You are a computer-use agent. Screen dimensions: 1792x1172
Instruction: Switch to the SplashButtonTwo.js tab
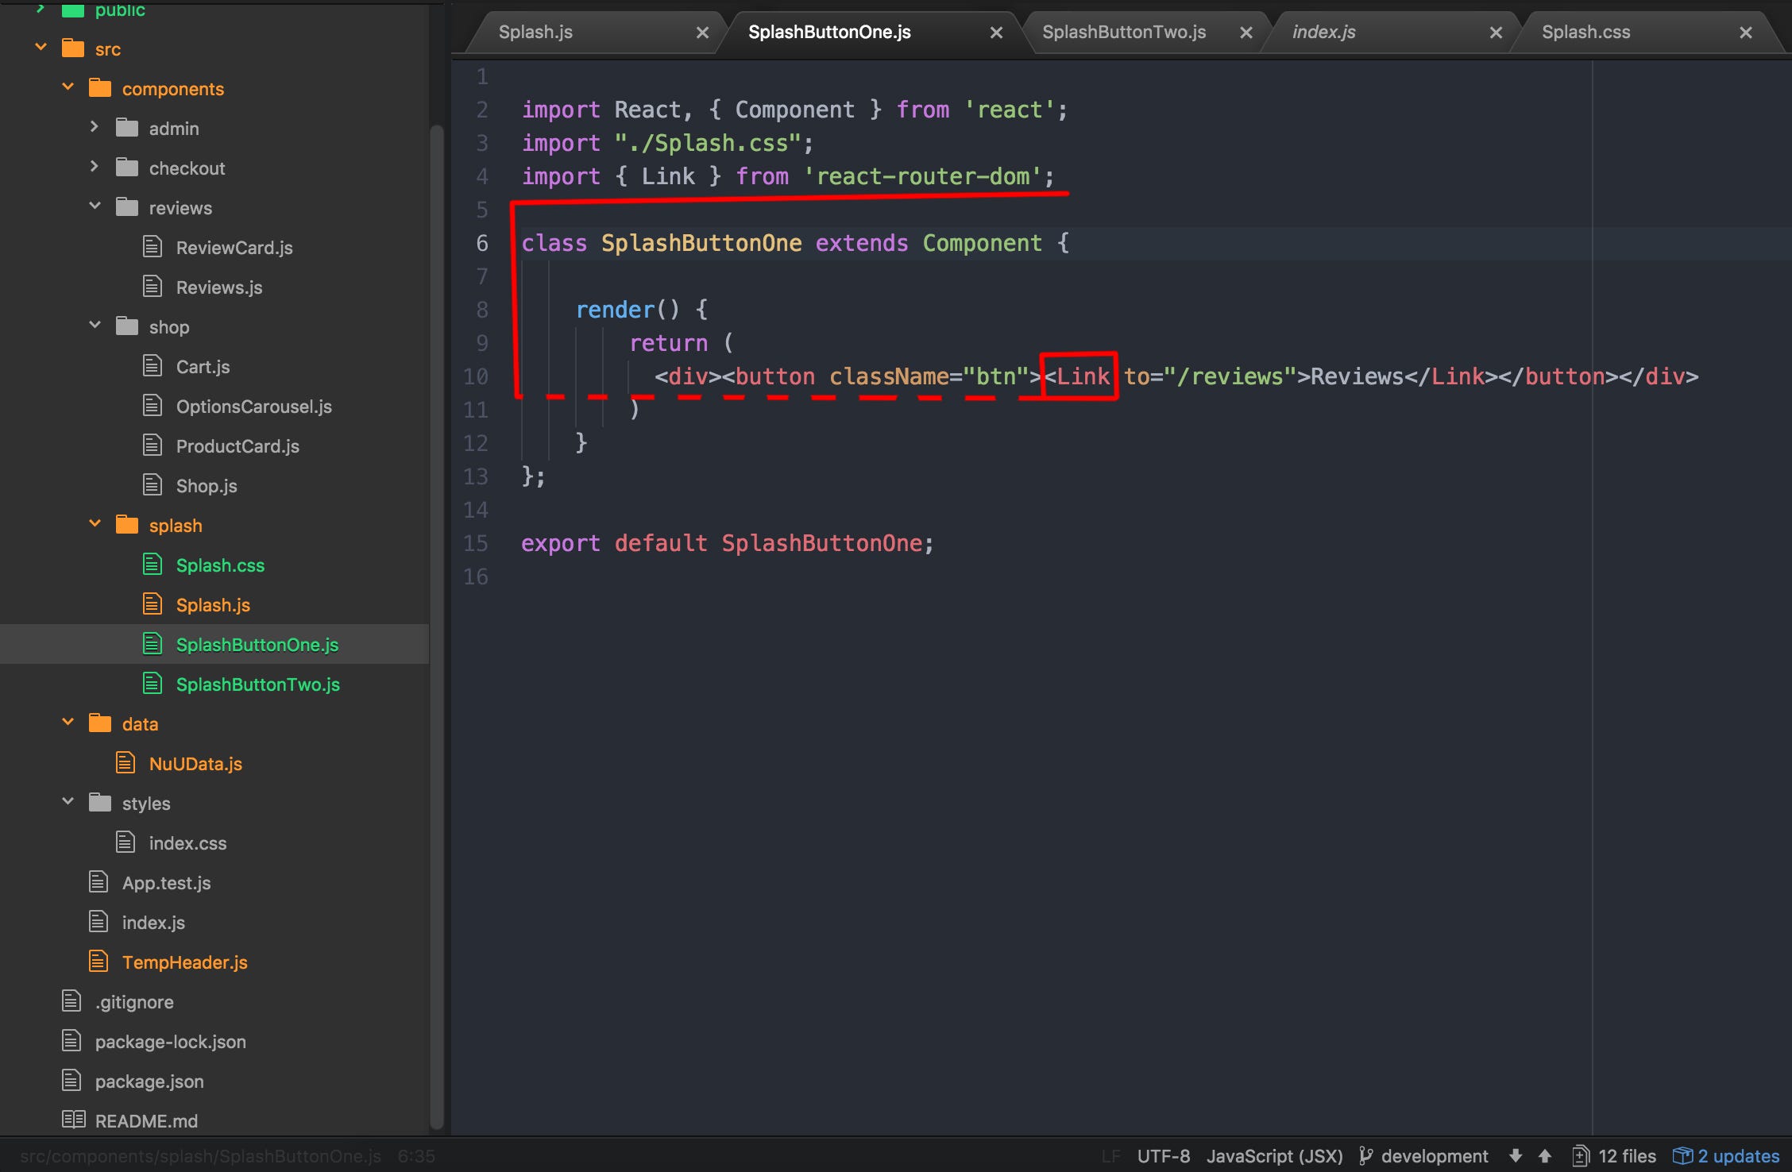click(1123, 33)
